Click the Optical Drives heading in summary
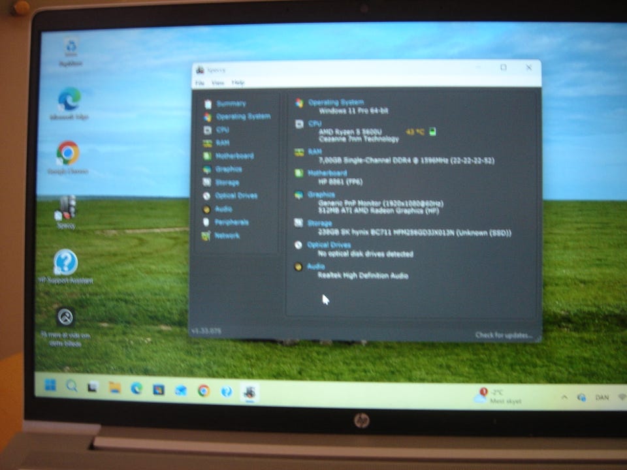 pos(329,245)
